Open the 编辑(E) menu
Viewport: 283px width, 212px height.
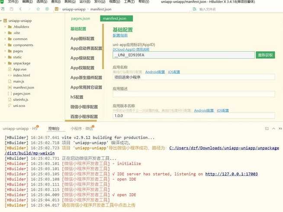[27, 2]
